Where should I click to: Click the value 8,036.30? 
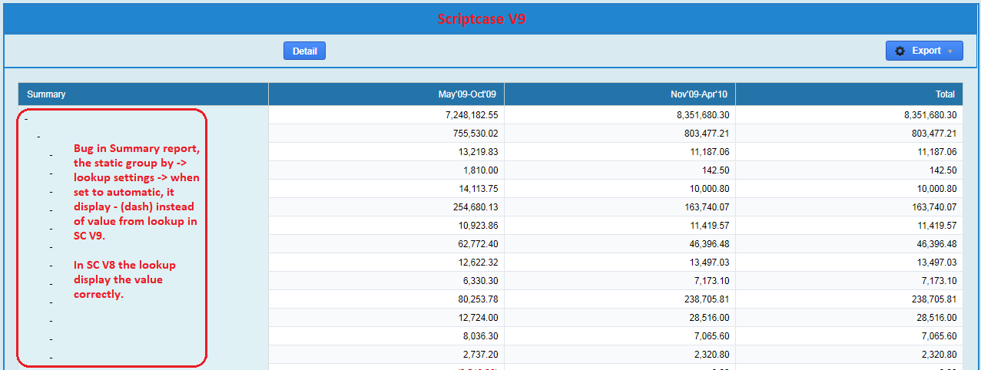pyautogui.click(x=482, y=336)
